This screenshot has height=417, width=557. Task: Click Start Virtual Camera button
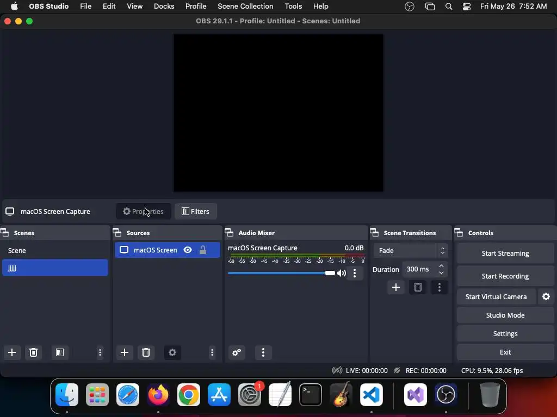[496, 296]
